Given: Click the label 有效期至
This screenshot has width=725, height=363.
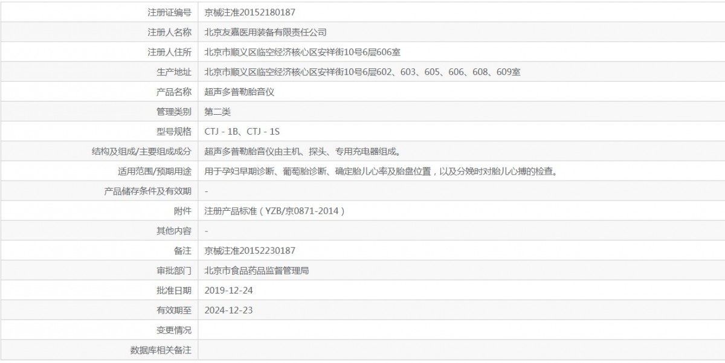Looking at the screenshot, I should 174,311.
